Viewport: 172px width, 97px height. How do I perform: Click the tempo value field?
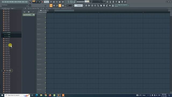click(x=46, y=2)
